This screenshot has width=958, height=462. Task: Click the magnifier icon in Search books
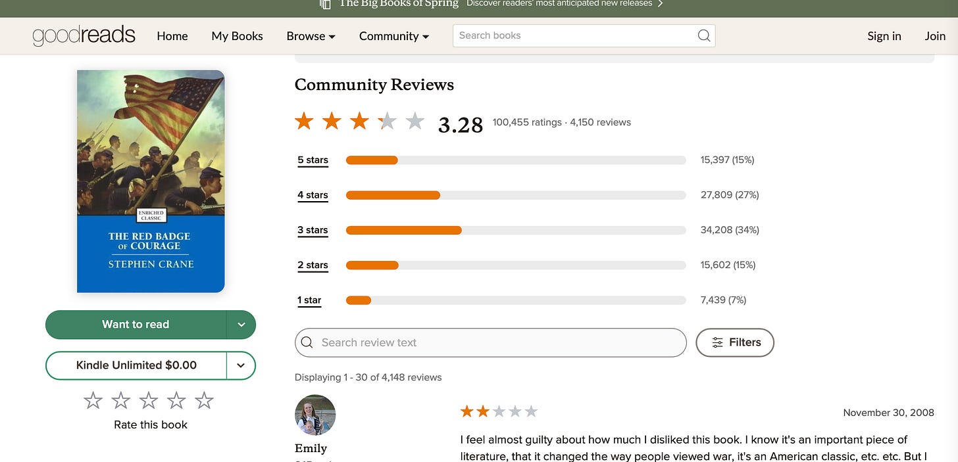(x=703, y=35)
